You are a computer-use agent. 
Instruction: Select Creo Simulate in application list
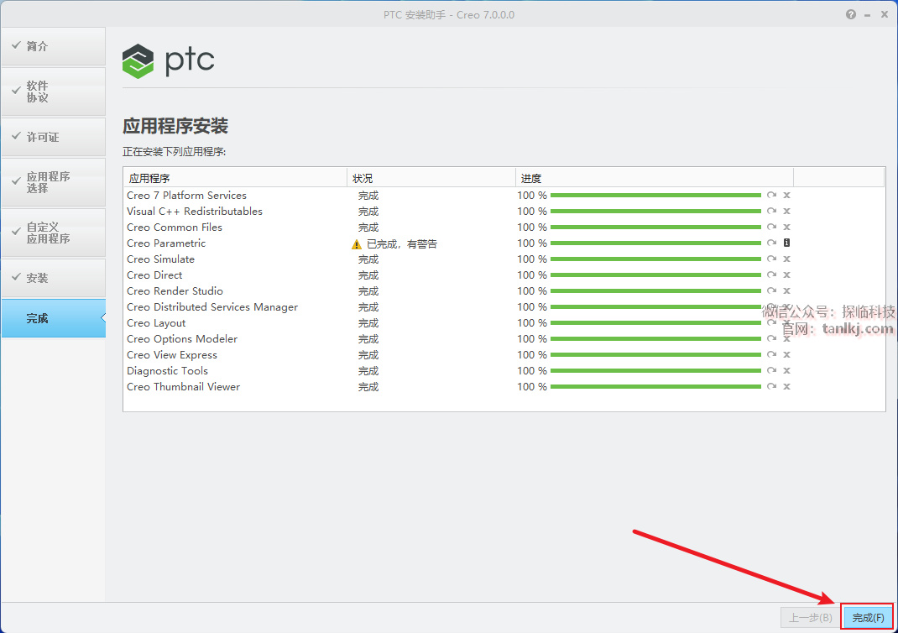(161, 259)
